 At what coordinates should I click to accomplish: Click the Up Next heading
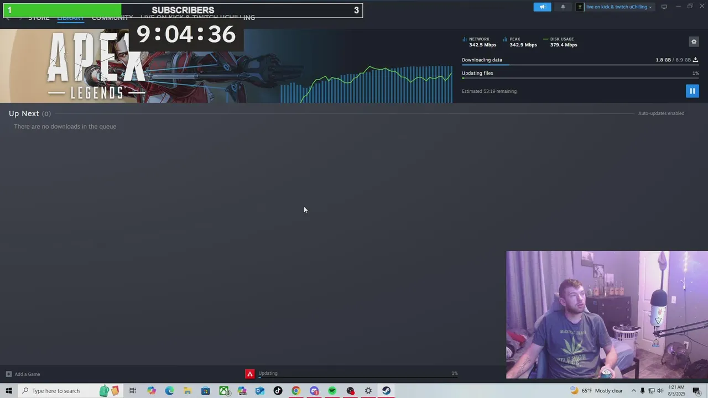click(24, 113)
